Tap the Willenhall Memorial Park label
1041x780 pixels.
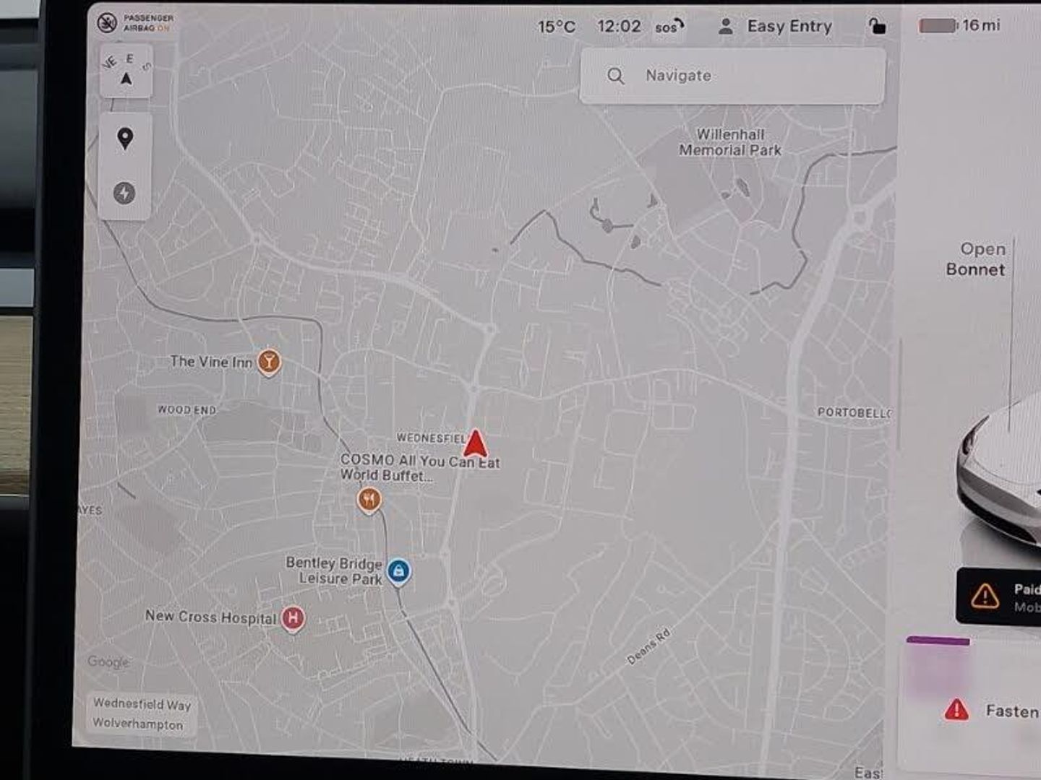click(730, 142)
